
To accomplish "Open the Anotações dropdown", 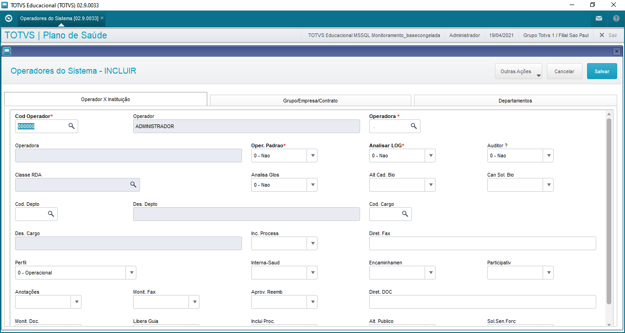I will pyautogui.click(x=77, y=302).
